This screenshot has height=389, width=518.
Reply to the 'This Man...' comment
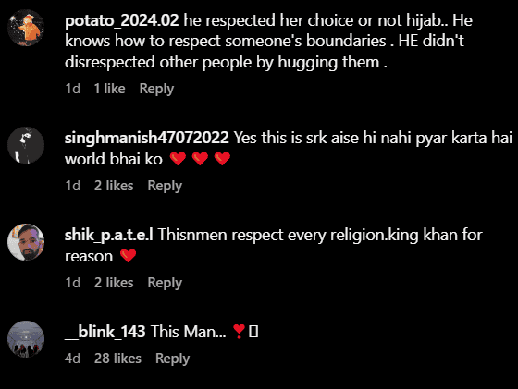[172, 359]
